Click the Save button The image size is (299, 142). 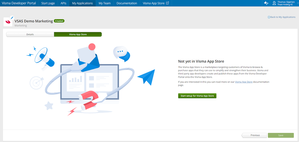tap(281, 135)
